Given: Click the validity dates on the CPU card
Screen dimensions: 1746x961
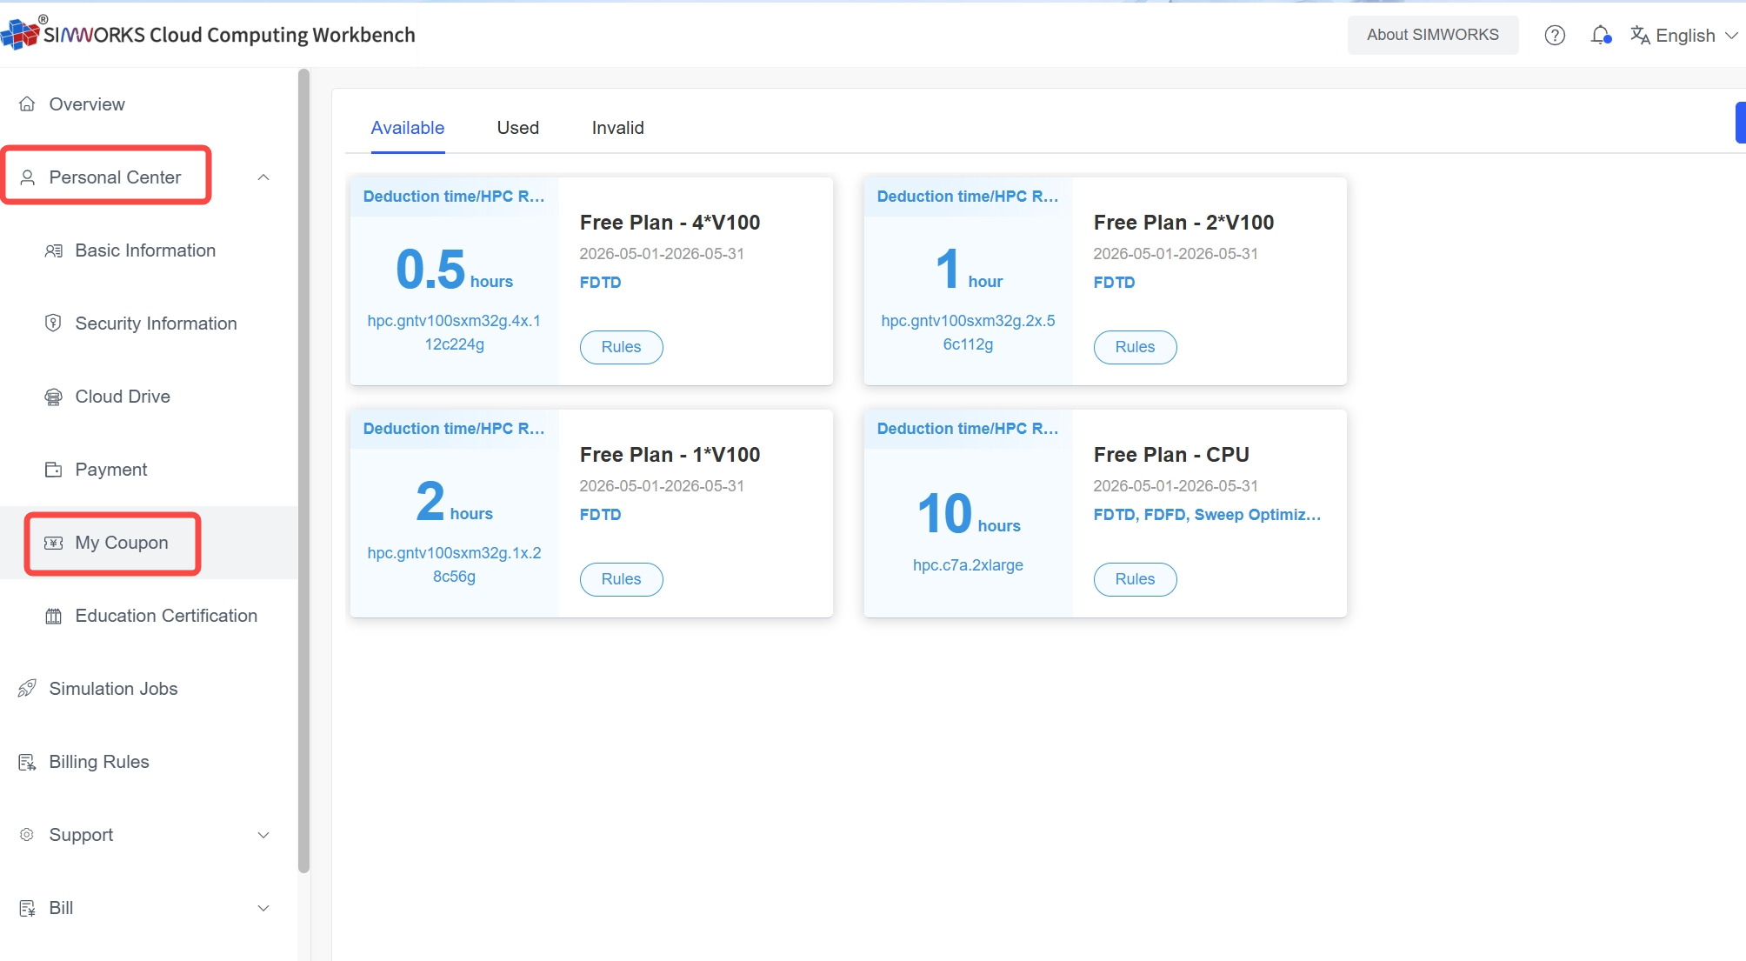Looking at the screenshot, I should (x=1176, y=486).
